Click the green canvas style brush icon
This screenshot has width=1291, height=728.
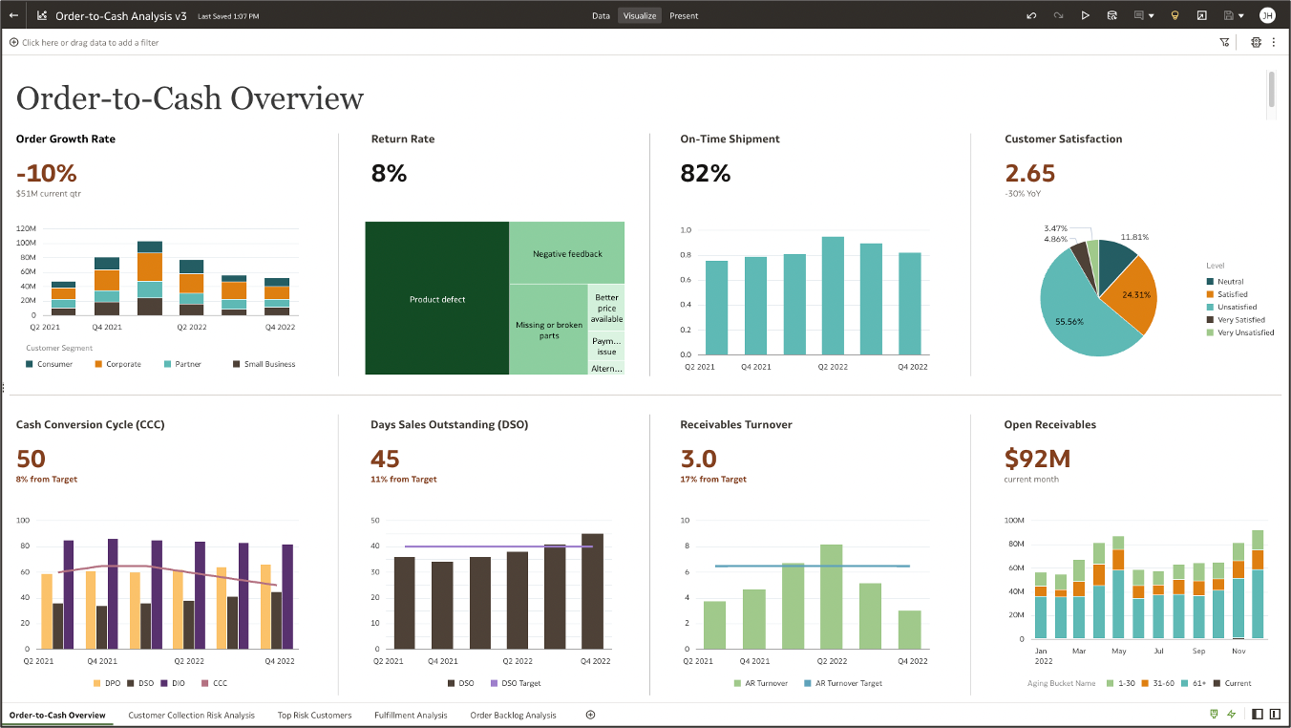(x=1214, y=715)
